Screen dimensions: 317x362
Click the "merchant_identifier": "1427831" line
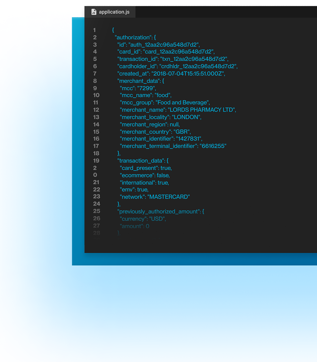[161, 139]
